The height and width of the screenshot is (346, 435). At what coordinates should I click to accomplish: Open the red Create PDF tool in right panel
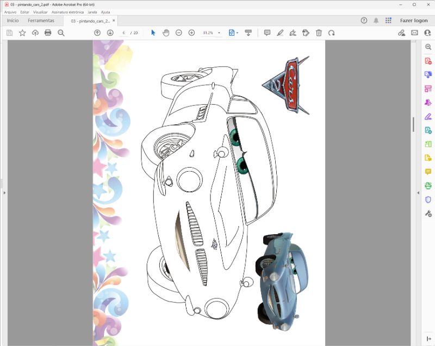click(428, 61)
